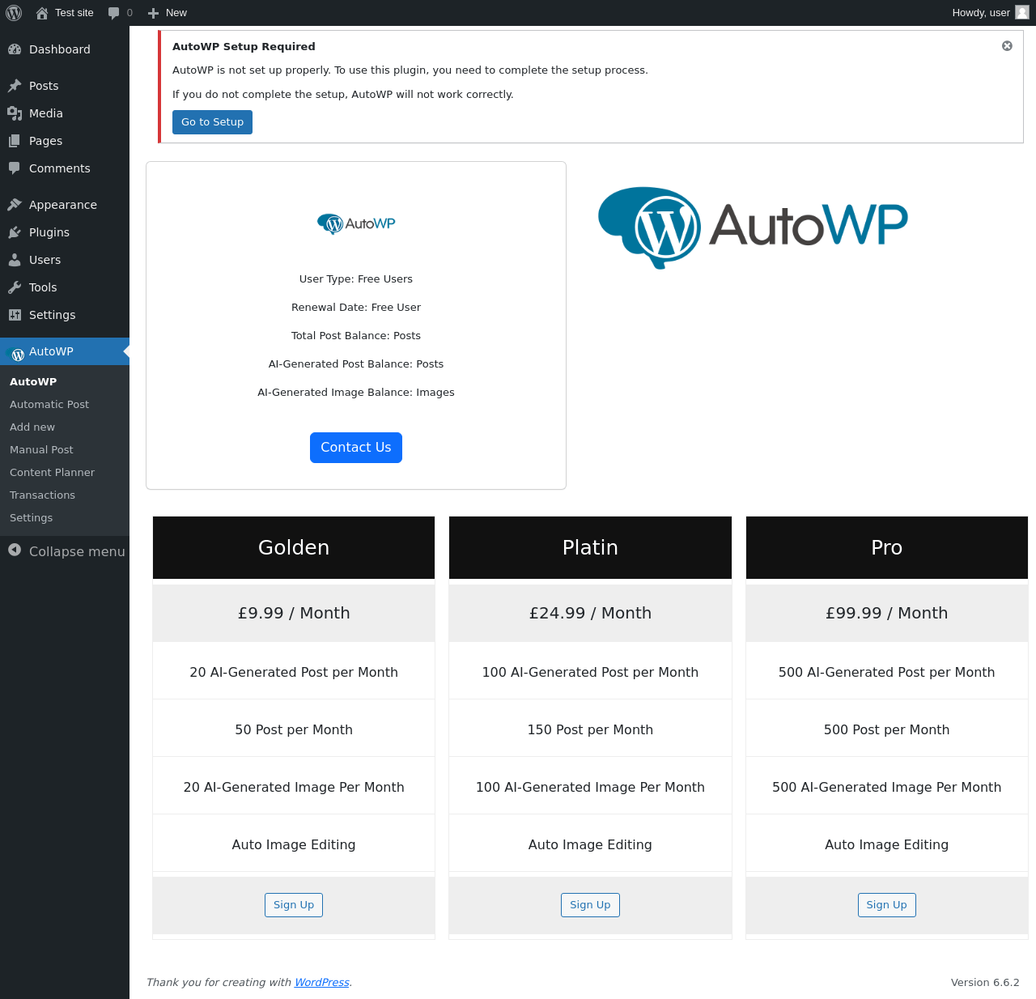Click the Tools wrench icon
Viewport: 1036px width, 999px height.
point(15,287)
